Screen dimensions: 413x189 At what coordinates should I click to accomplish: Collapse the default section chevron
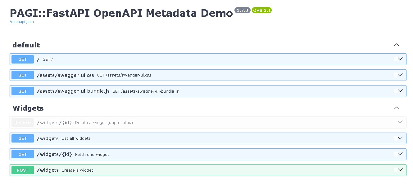[396, 45]
